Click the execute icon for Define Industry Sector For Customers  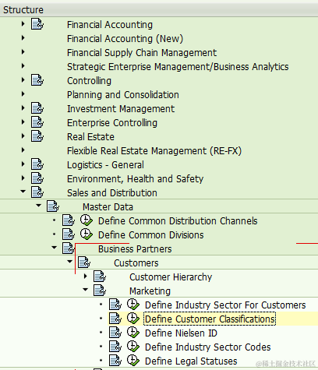133,305
